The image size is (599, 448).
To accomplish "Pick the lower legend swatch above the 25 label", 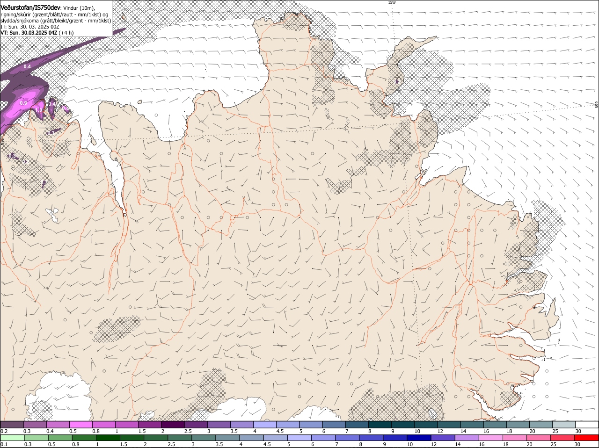I will click(563, 438).
